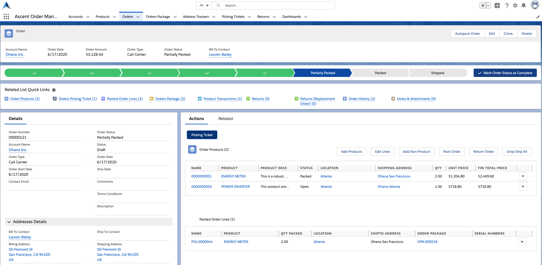
Task: Click the global create plus icon
Action: pyautogui.click(x=497, y=5)
